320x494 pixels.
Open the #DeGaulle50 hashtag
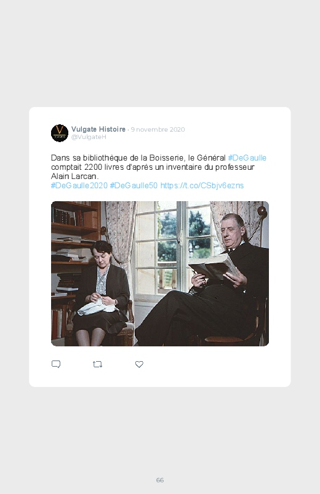click(x=134, y=185)
